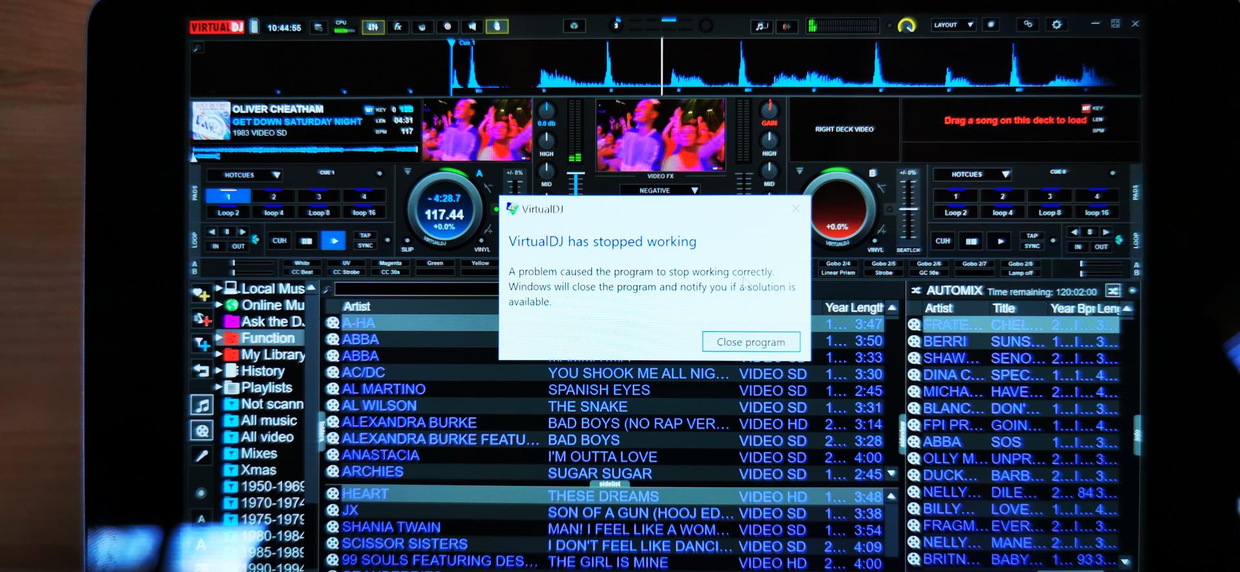Open the fx effects icon in top toolbar
This screenshot has width=1240, height=572.
click(398, 26)
